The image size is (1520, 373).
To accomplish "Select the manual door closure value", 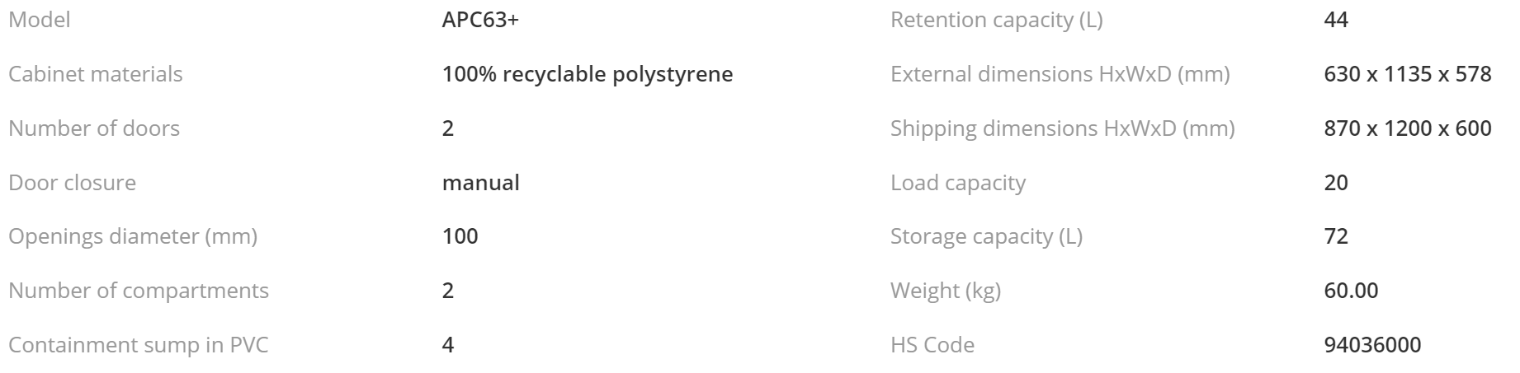I will (x=481, y=183).
